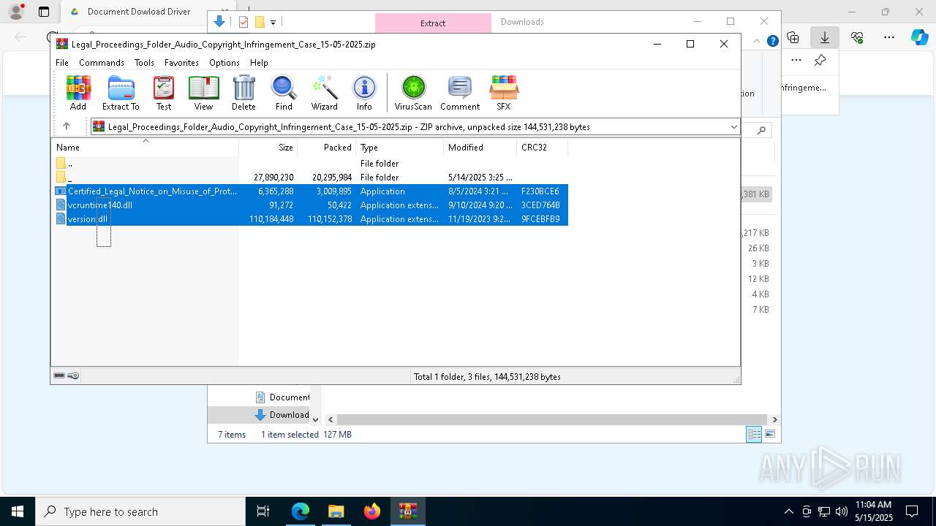Start VirusScan on the archive
Viewport: 936px width, 526px height.
pyautogui.click(x=413, y=93)
